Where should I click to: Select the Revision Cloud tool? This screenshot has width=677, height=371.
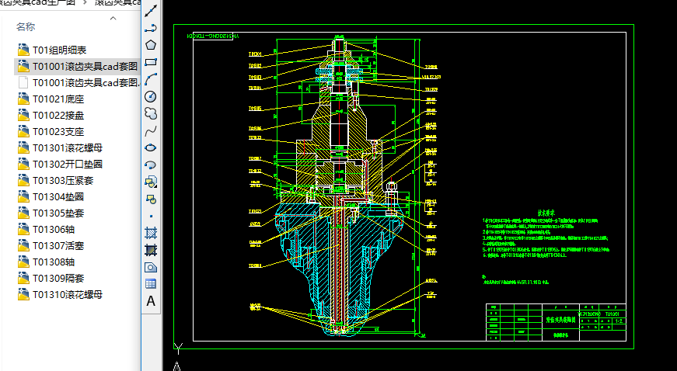click(x=151, y=113)
